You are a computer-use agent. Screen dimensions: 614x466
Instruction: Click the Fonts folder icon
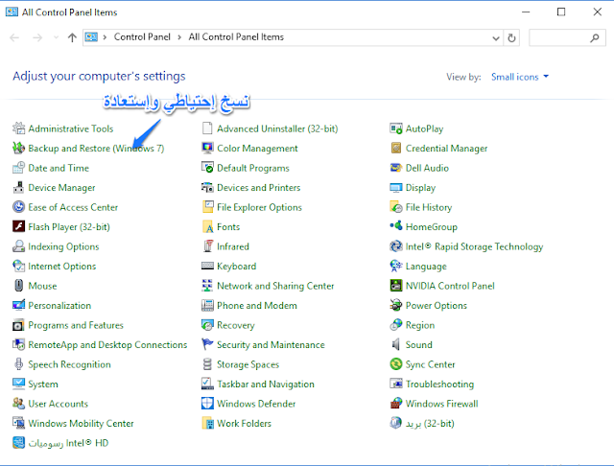207,226
